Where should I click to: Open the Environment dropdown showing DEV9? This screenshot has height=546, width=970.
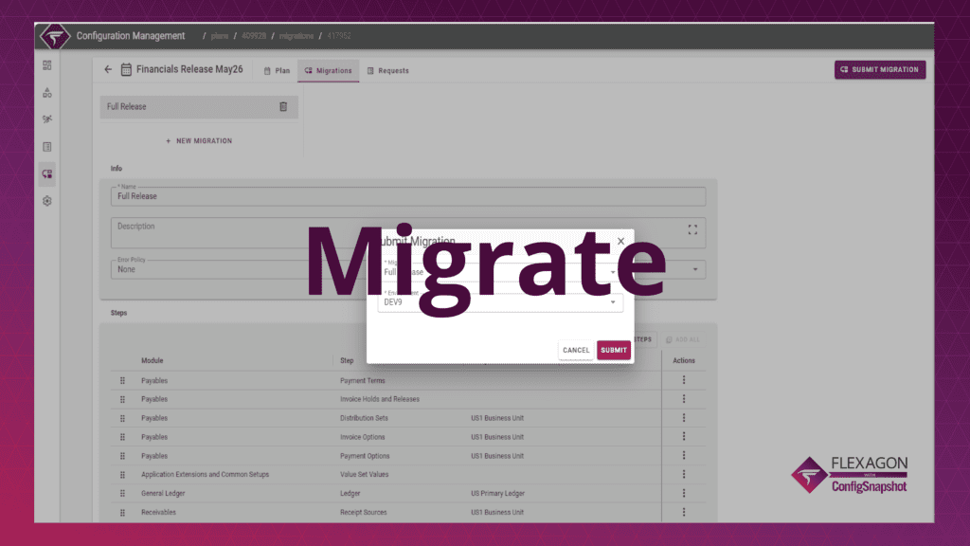[x=500, y=301]
